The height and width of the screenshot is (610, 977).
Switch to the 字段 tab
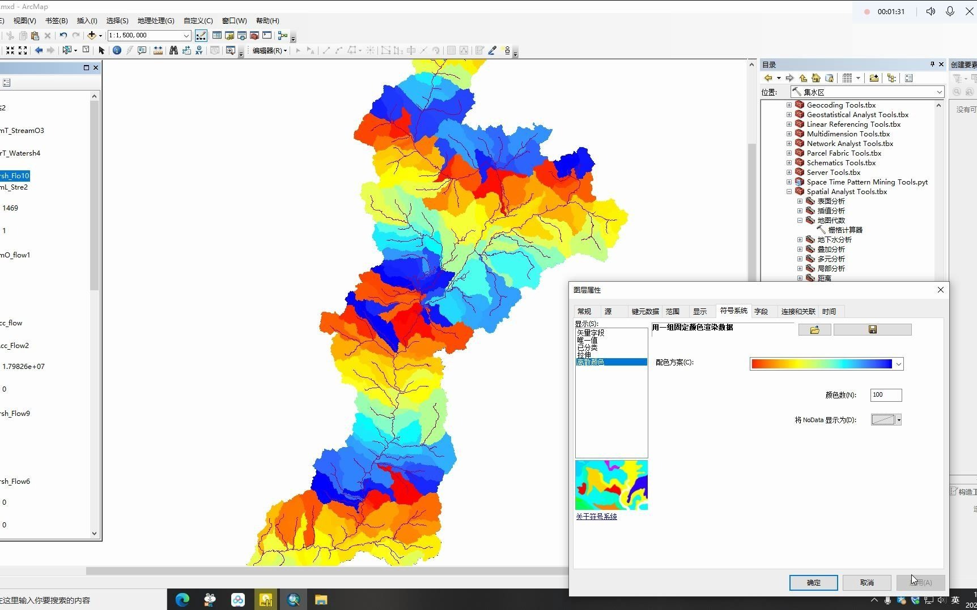pyautogui.click(x=761, y=311)
